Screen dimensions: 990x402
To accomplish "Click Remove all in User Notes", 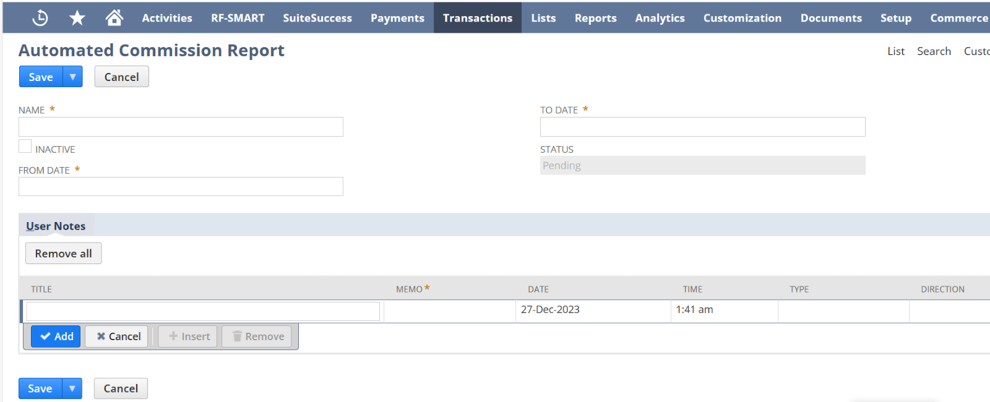I will pos(63,254).
